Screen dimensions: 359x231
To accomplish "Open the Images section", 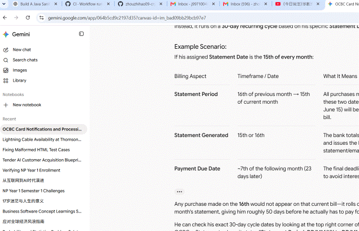I will [x=19, y=70].
